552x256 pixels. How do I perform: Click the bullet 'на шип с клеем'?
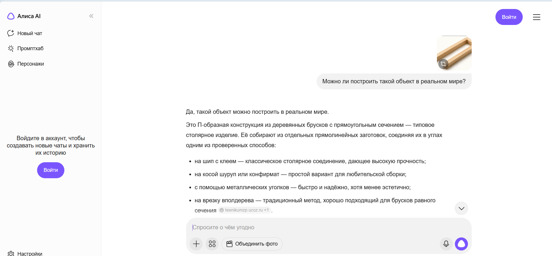(x=310, y=161)
